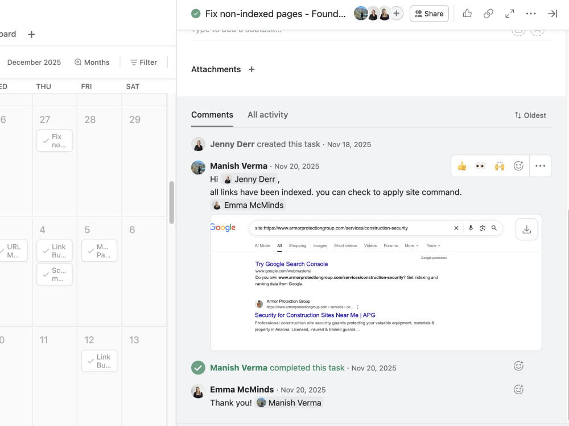Toggle completion of Sc... m... task
The height and width of the screenshot is (426, 569).
click(x=46, y=274)
